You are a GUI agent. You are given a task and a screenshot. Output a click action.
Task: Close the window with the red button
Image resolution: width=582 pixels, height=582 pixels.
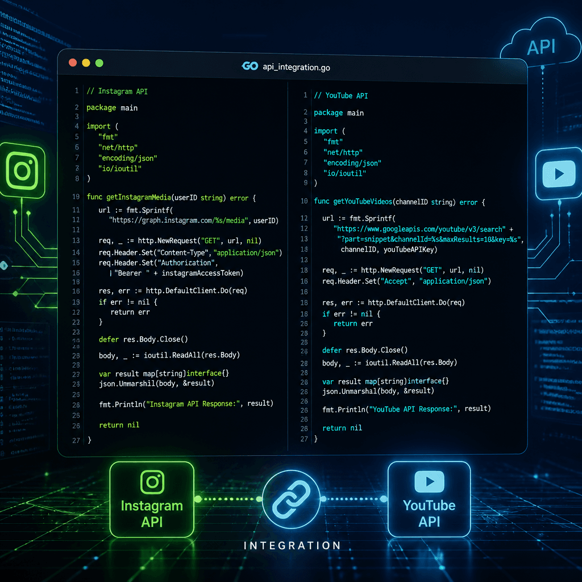tap(73, 63)
